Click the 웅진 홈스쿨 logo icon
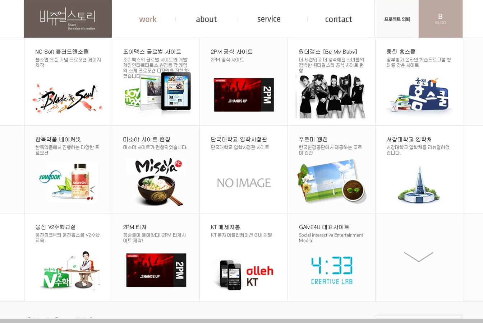Screen dimensions: 483x323 (419, 95)
